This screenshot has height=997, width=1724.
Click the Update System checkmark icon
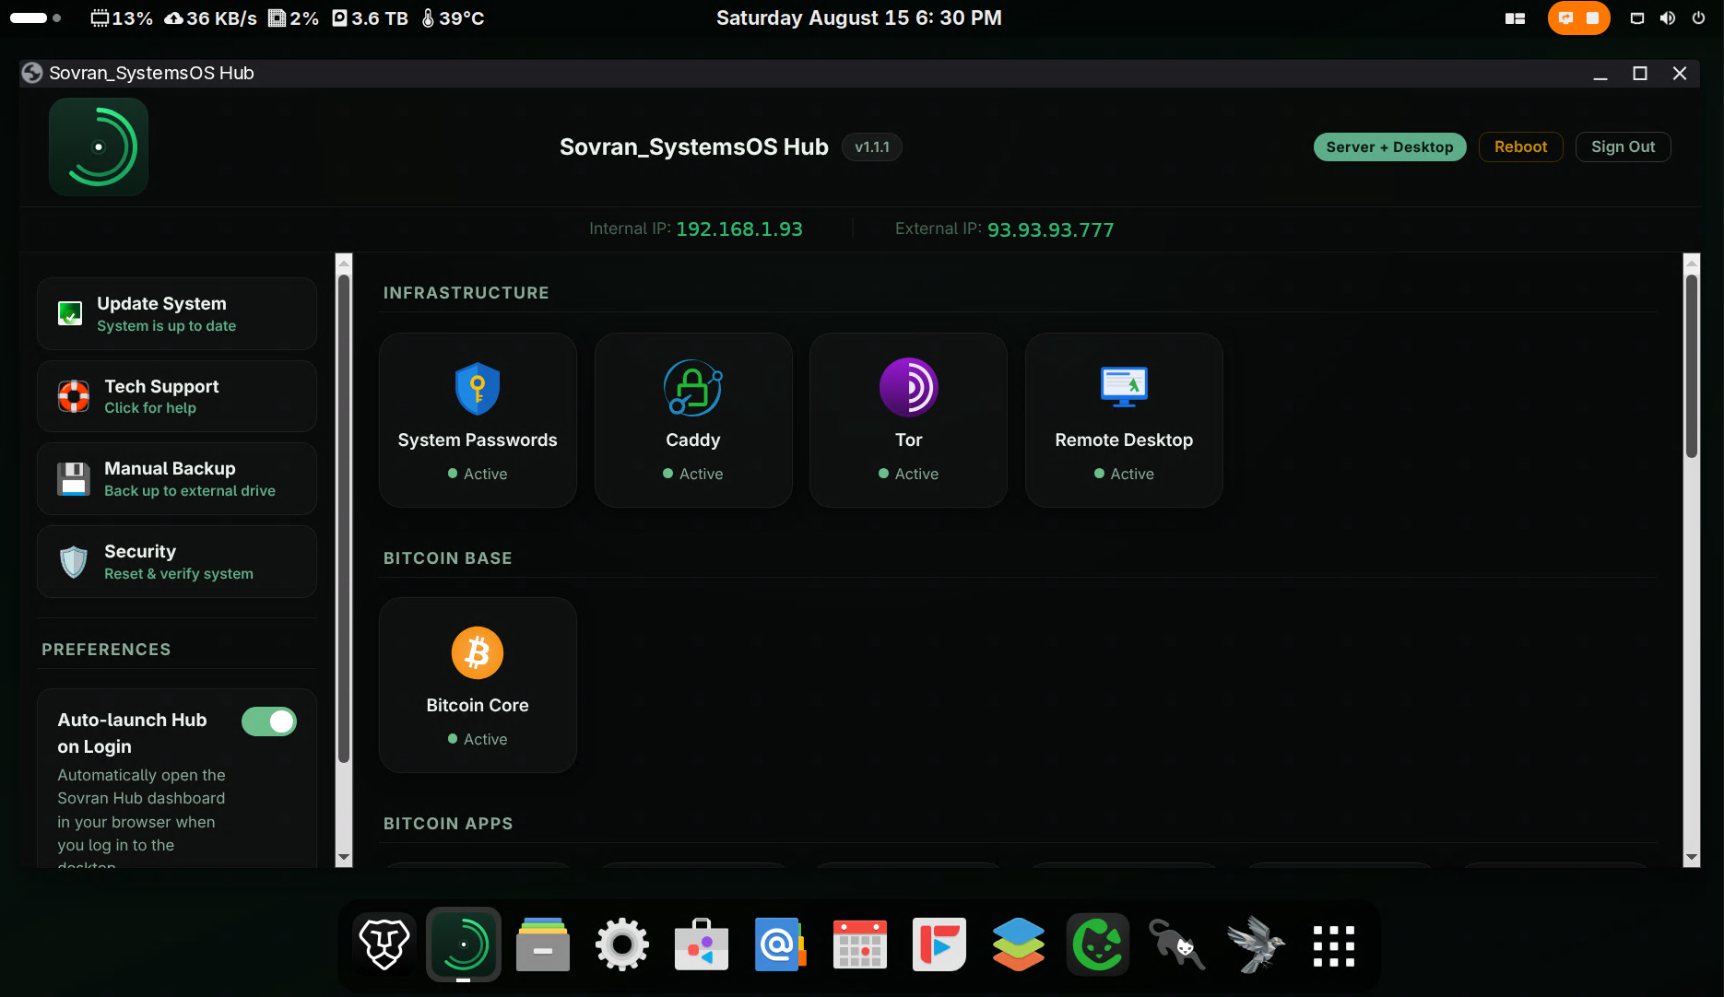pos(70,313)
